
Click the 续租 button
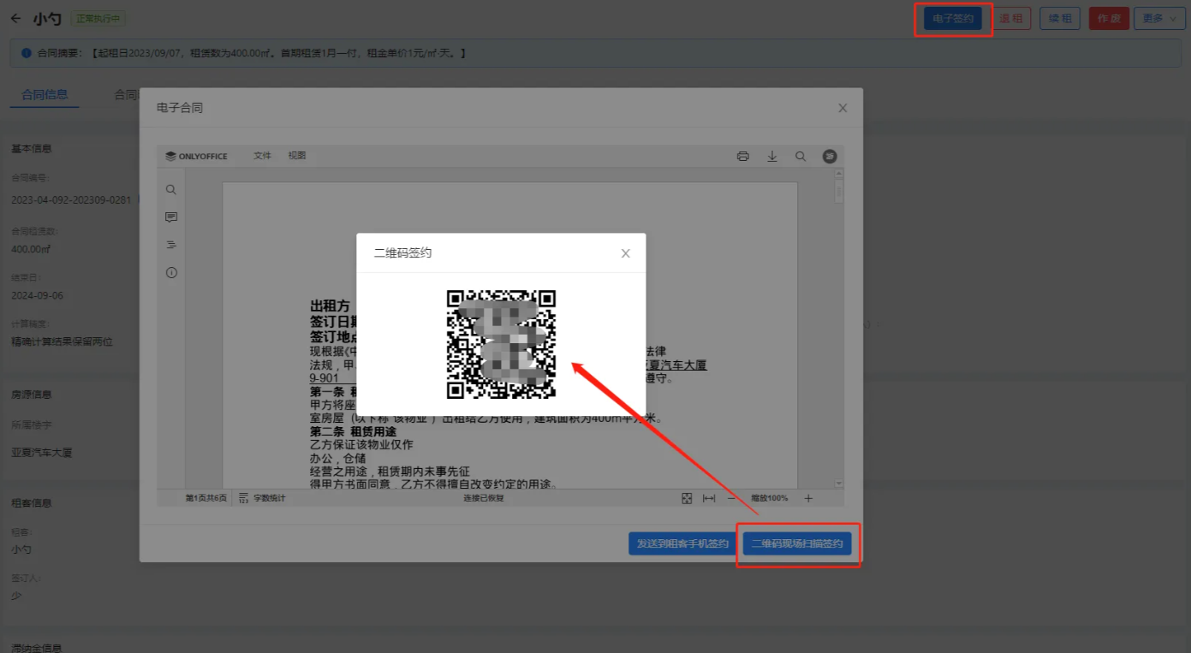point(1060,19)
